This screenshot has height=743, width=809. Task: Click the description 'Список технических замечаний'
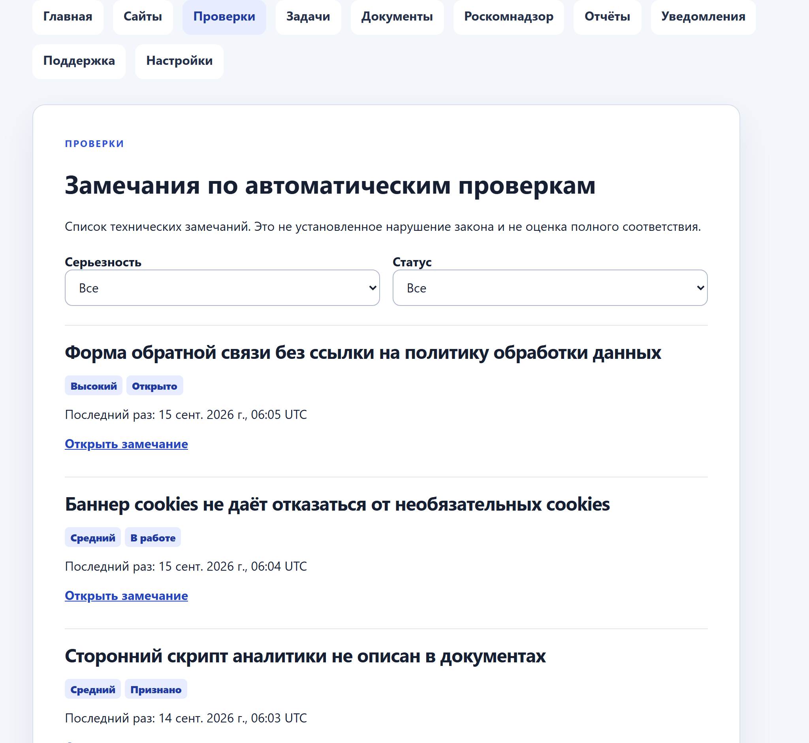tap(383, 227)
